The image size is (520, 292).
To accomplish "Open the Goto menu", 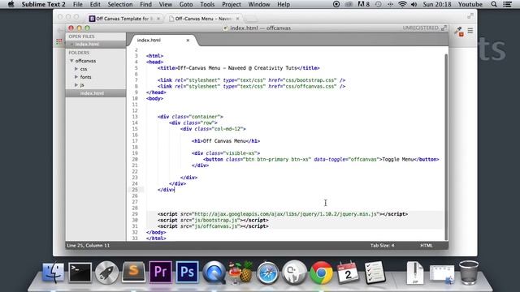I will pyautogui.click(x=186, y=4).
